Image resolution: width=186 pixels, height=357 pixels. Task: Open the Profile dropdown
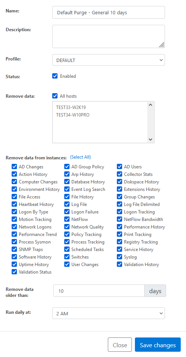click(x=109, y=60)
